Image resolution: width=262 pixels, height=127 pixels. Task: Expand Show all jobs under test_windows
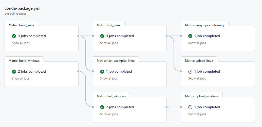coord(109,114)
